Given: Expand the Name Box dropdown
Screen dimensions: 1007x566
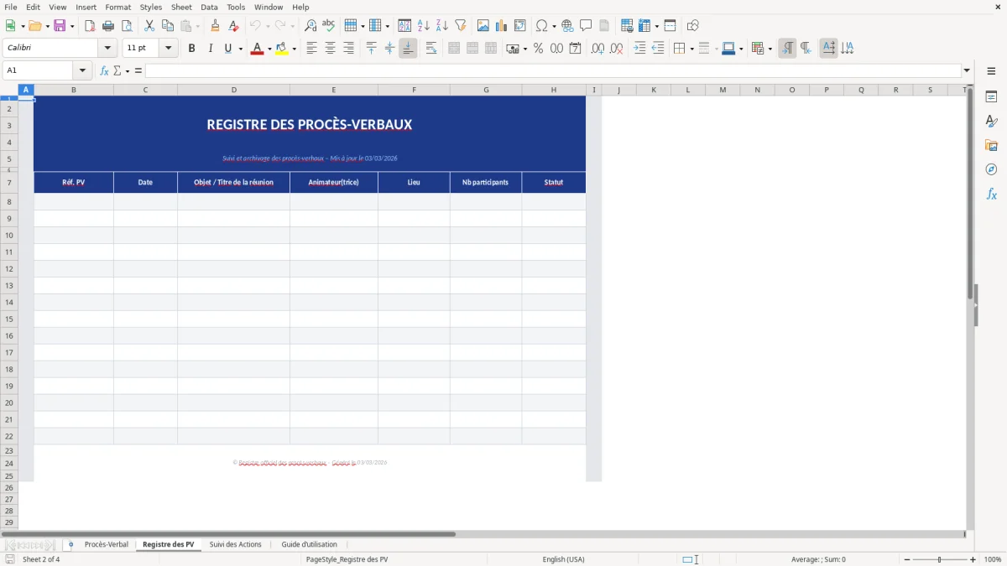Looking at the screenshot, I should (x=81, y=70).
